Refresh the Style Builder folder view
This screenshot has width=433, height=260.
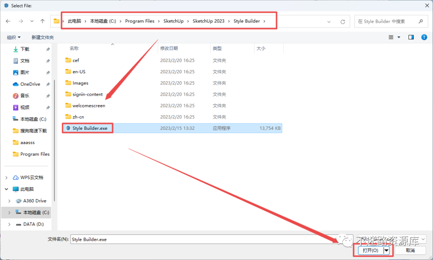343,22
